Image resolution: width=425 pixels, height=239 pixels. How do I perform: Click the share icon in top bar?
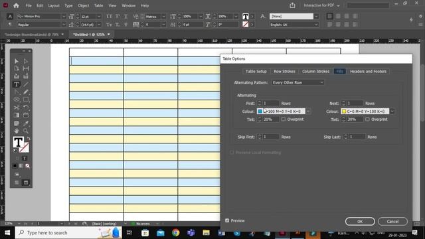(292, 5)
